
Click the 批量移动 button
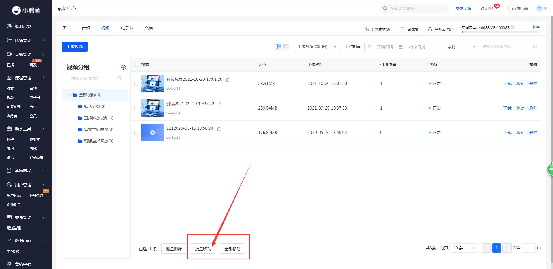203,249
